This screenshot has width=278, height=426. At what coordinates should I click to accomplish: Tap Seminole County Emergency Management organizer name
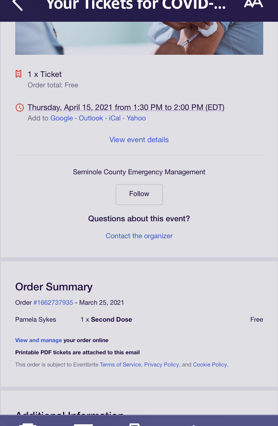pos(139,172)
